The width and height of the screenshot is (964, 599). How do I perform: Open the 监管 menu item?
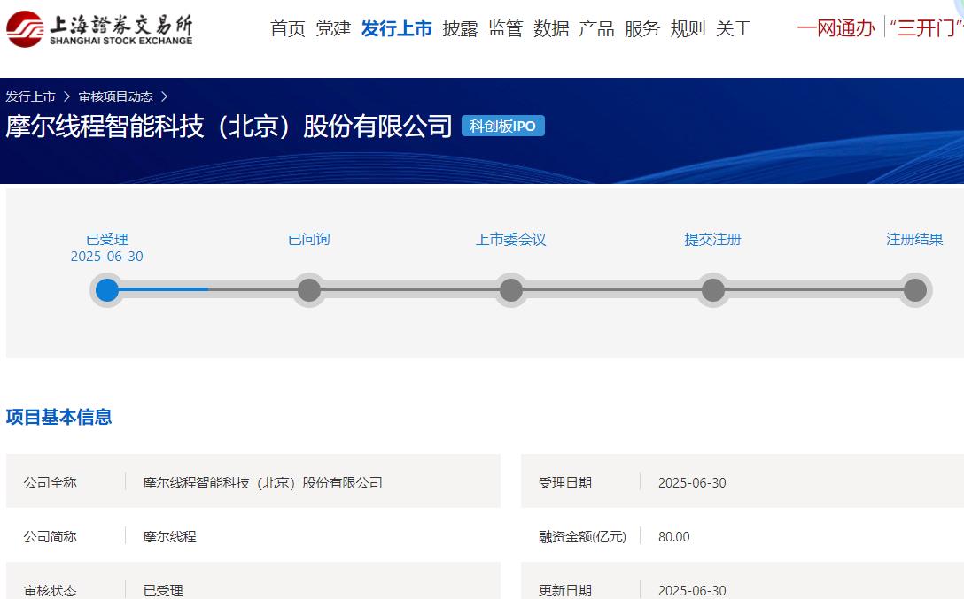point(505,28)
